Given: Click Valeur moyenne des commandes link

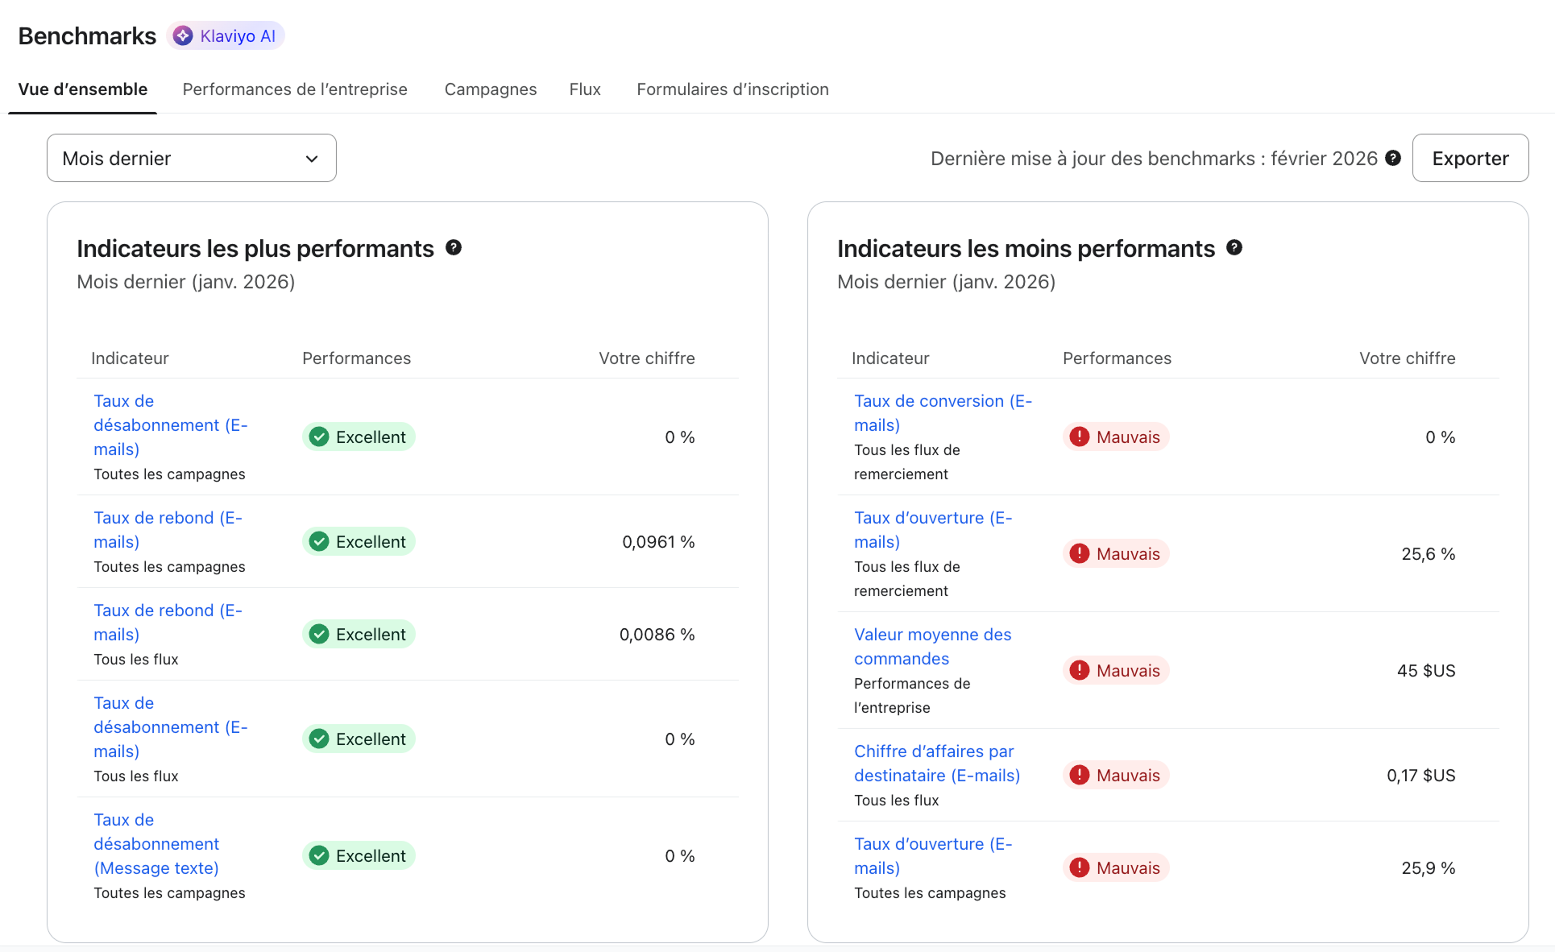Looking at the screenshot, I should click(x=932, y=646).
